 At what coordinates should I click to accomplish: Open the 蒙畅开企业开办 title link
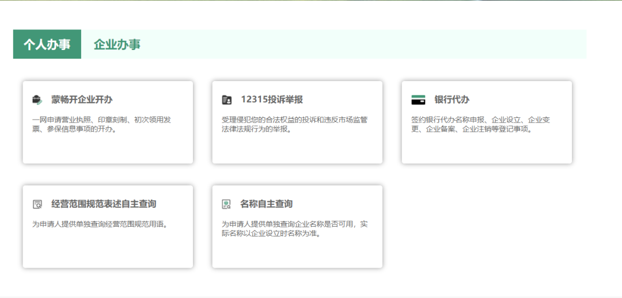tap(82, 100)
